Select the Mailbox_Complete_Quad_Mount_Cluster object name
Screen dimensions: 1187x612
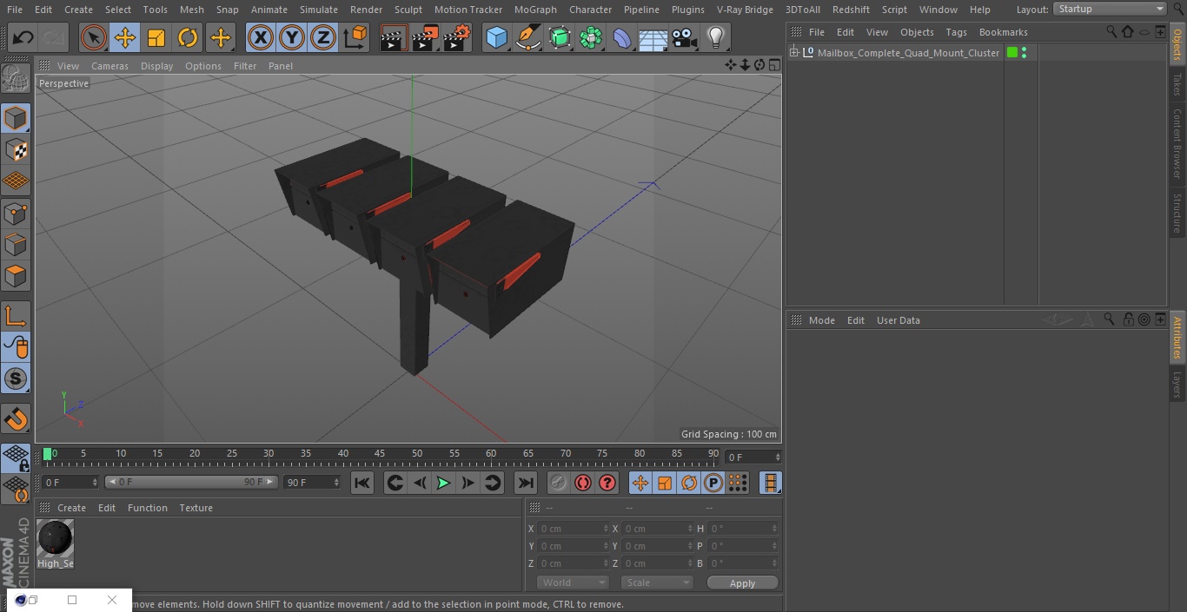pos(908,53)
